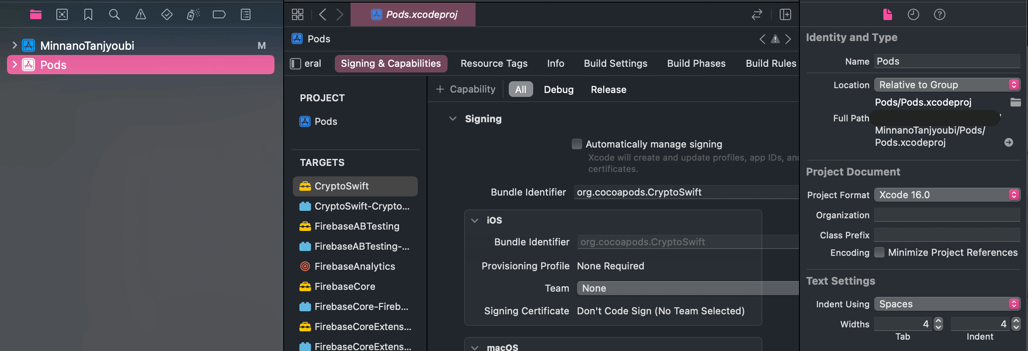Show the File inspector
1028x351 pixels.
pyautogui.click(x=888, y=15)
